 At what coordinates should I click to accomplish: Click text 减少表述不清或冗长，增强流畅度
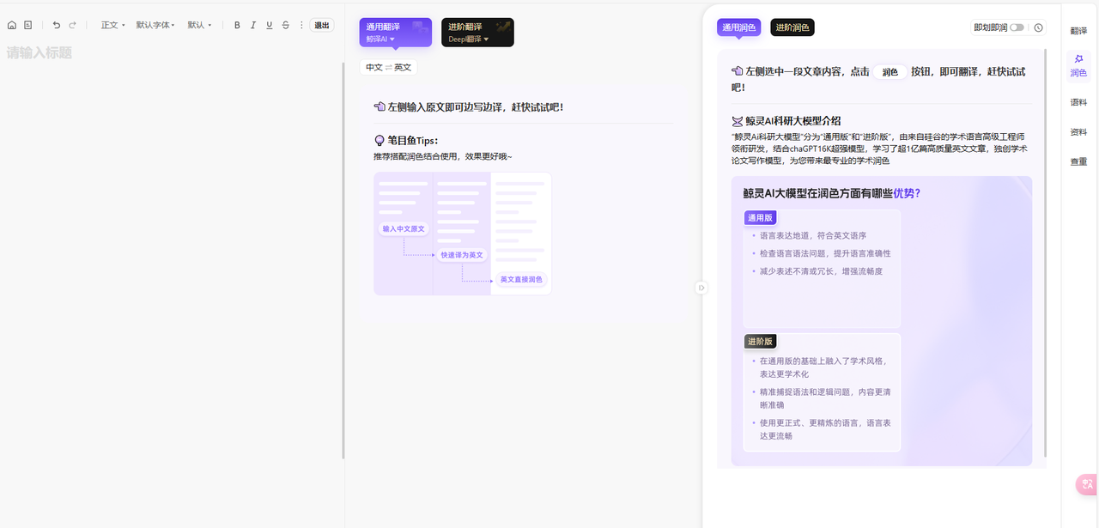pyautogui.click(x=821, y=271)
